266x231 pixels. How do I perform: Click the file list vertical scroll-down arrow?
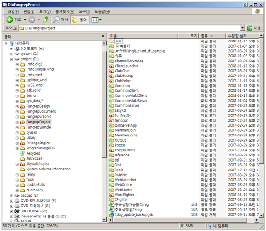point(261,215)
